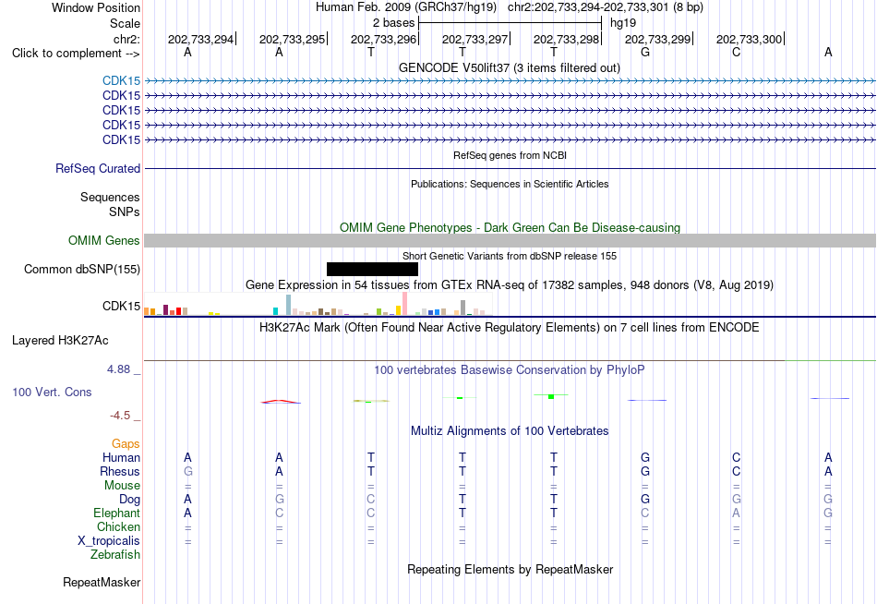The image size is (877, 604).
Task: Select the Common dbSNP(155) track label
Action: pyautogui.click(x=82, y=270)
